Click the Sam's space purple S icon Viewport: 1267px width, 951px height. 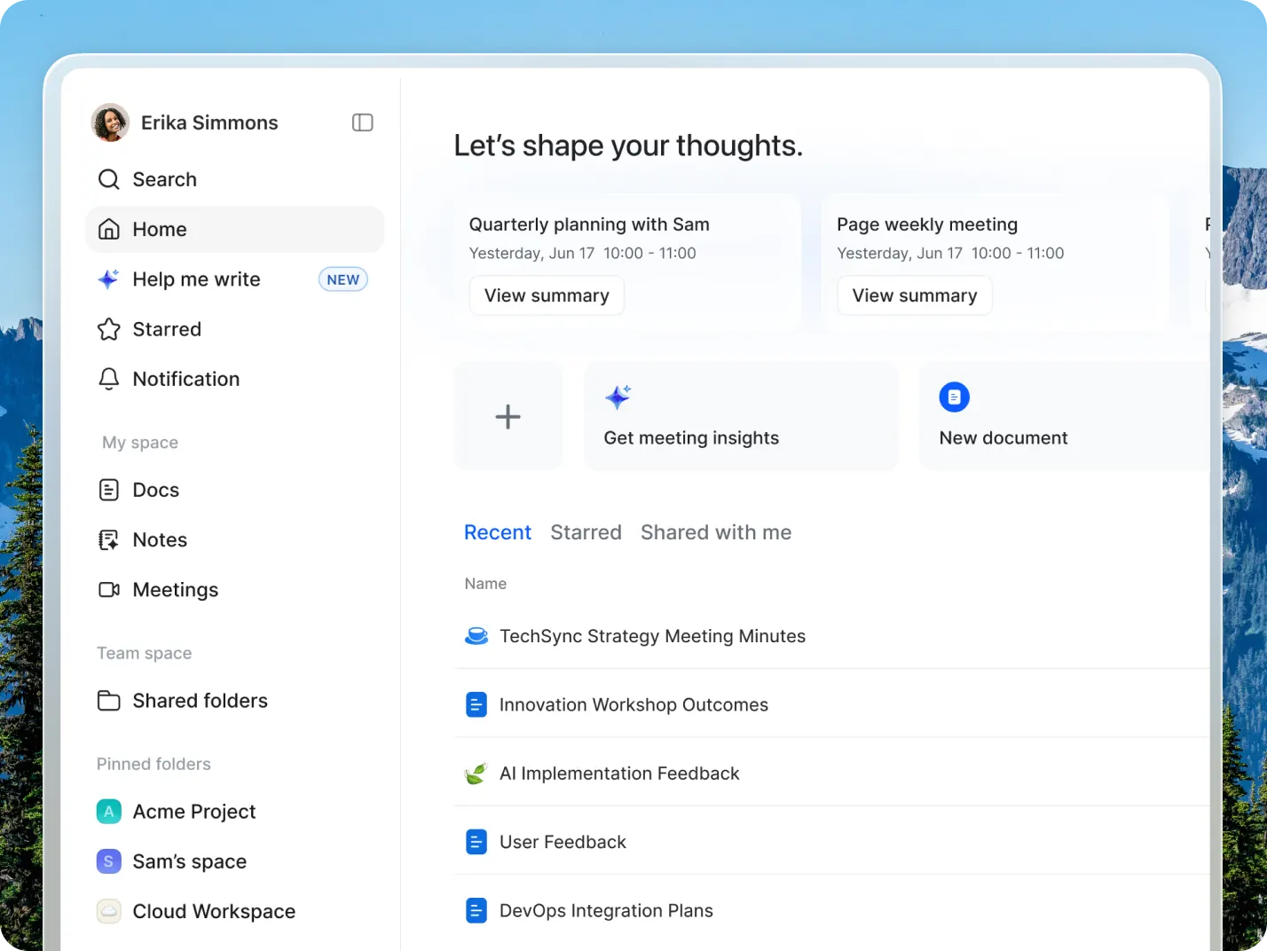108,861
